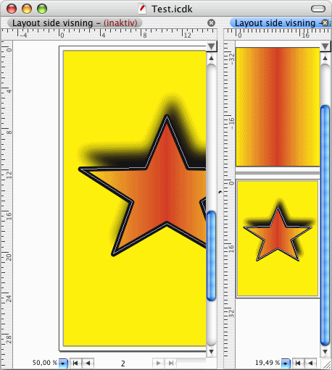Click star thumbnail page in right pane
332x370 pixels.
click(x=278, y=238)
